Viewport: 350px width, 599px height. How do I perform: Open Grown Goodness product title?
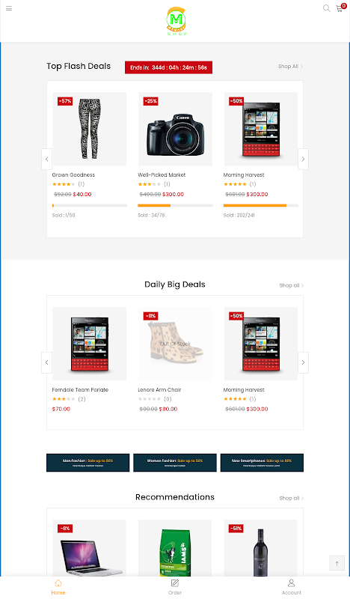73,175
